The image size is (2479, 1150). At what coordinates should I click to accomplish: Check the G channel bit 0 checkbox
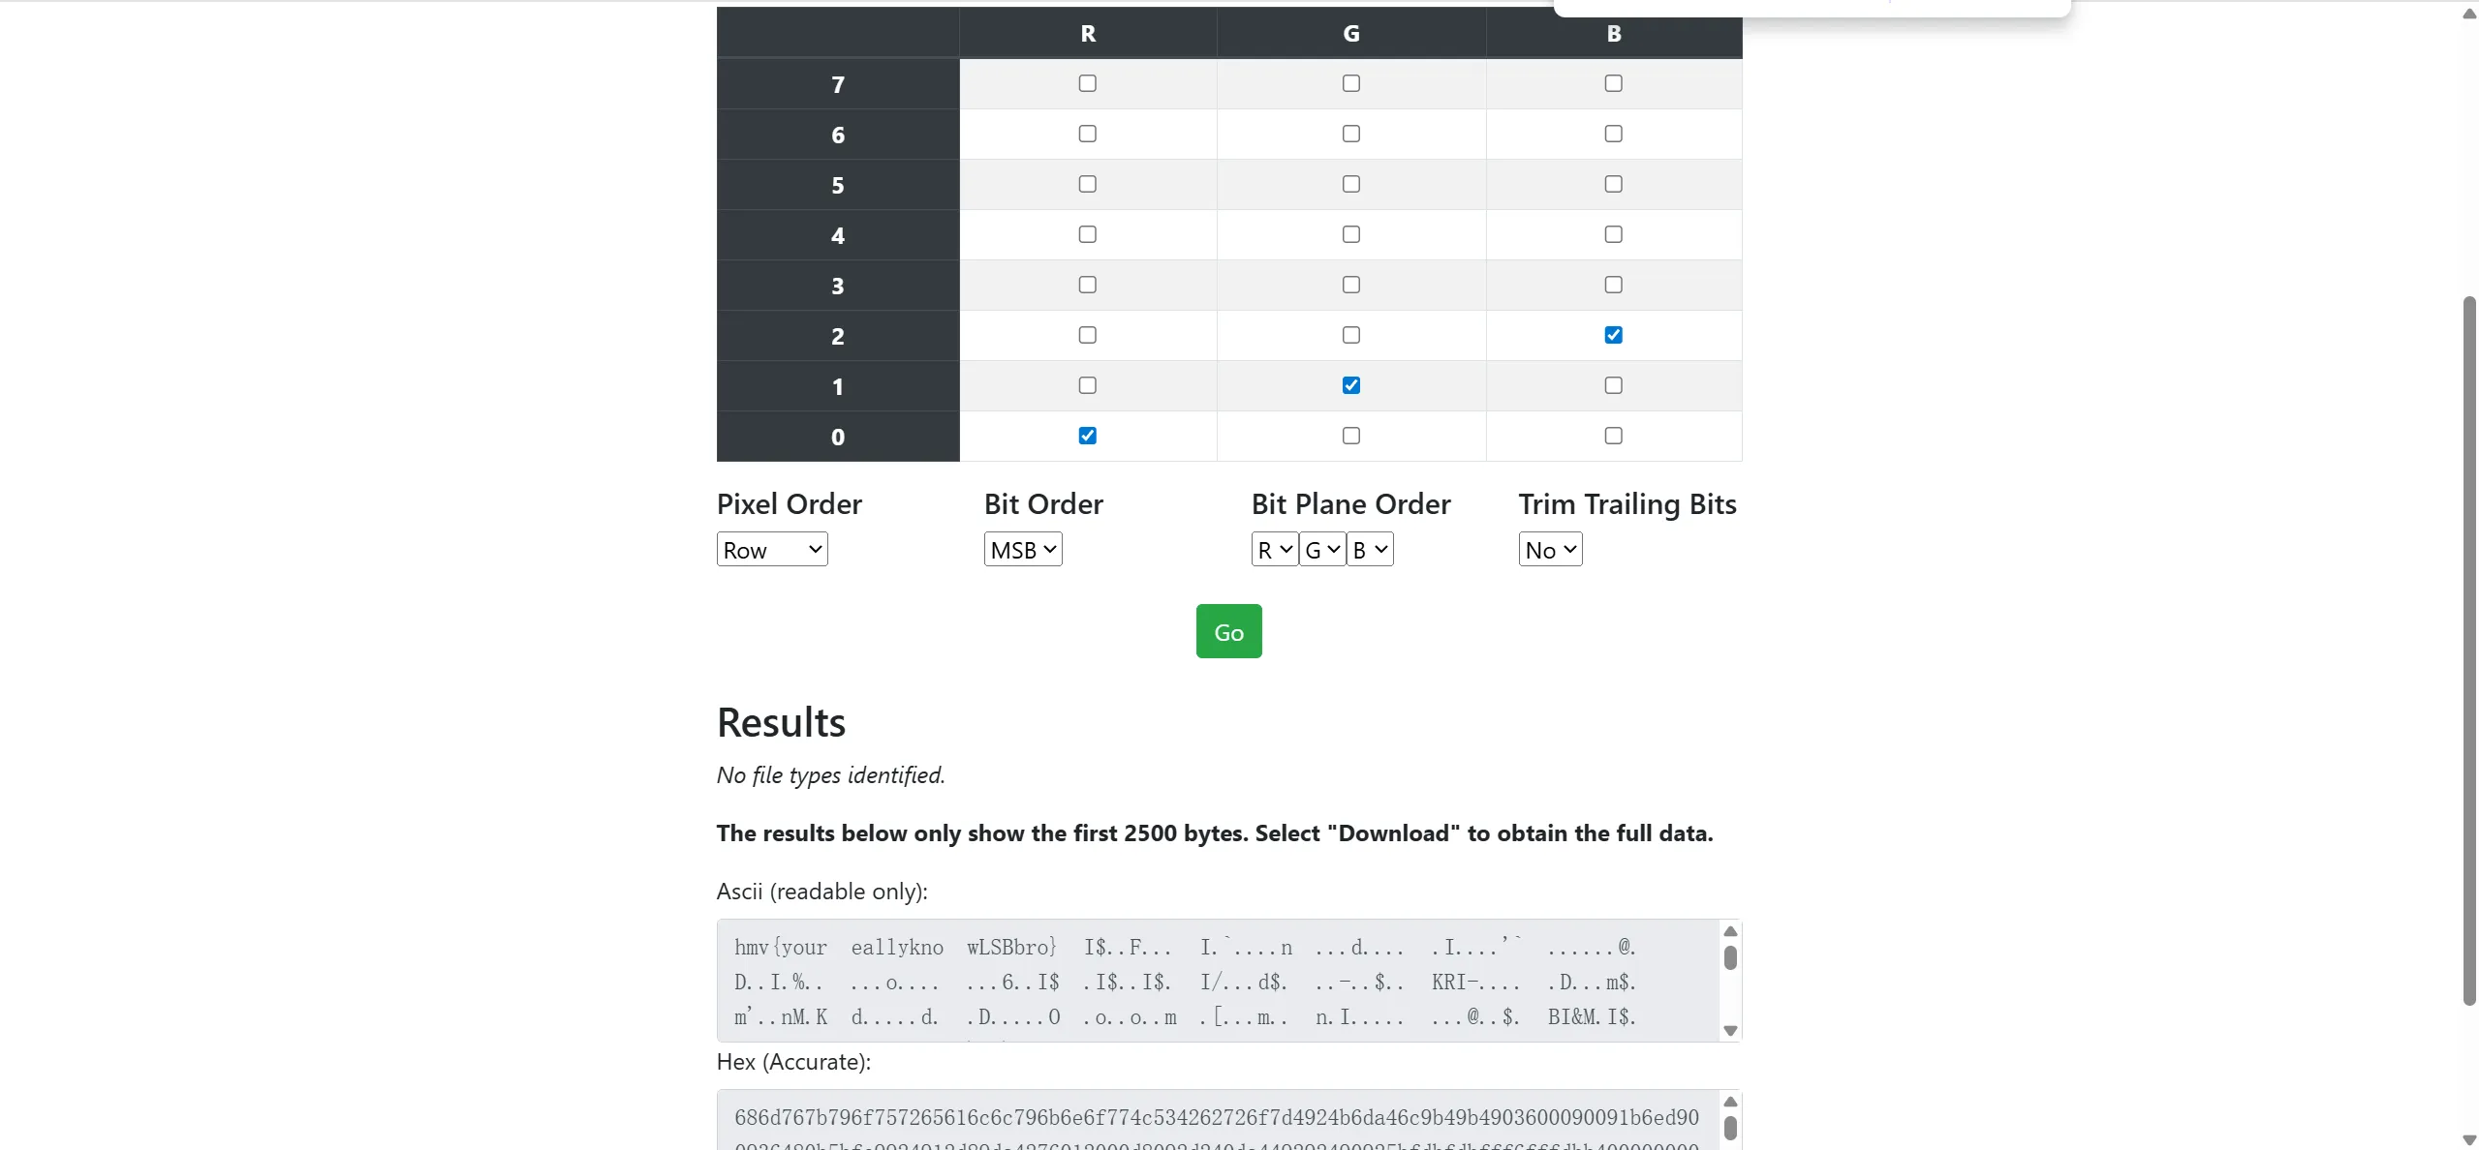click(1351, 436)
